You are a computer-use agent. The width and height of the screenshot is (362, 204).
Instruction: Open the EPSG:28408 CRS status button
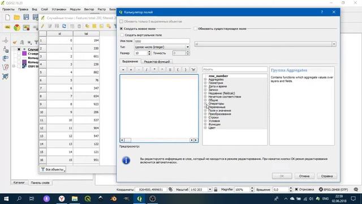point(333,189)
